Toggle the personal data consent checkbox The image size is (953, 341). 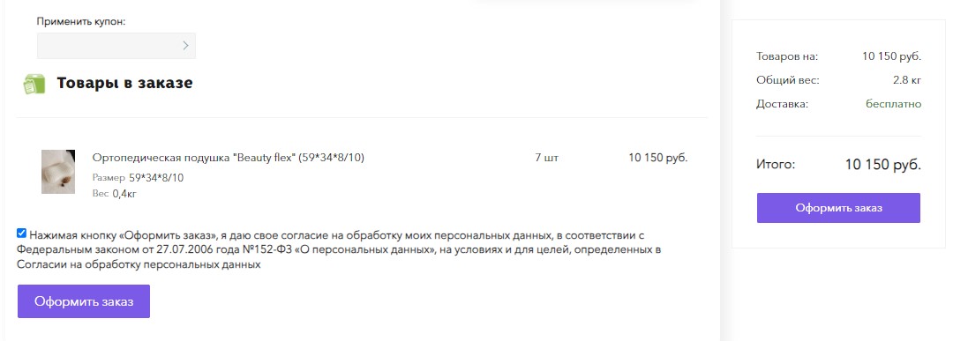click(x=22, y=233)
